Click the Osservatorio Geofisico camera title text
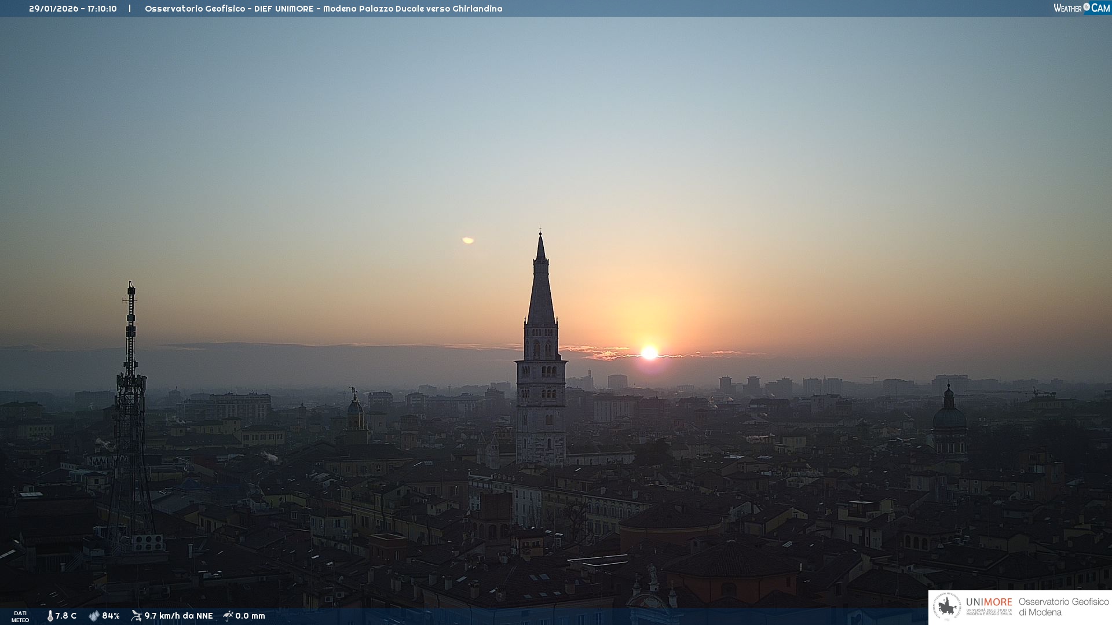The image size is (1112, 625). [x=323, y=9]
